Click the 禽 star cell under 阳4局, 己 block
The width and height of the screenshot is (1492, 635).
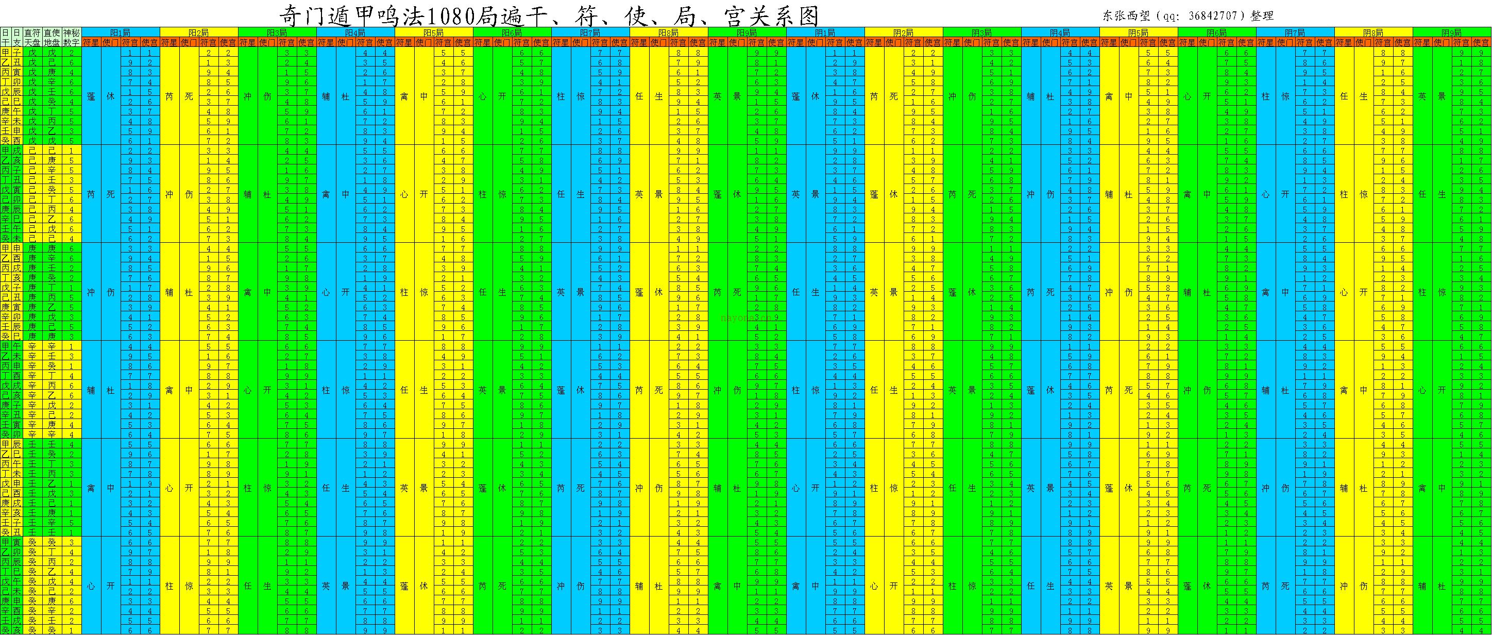[326, 194]
